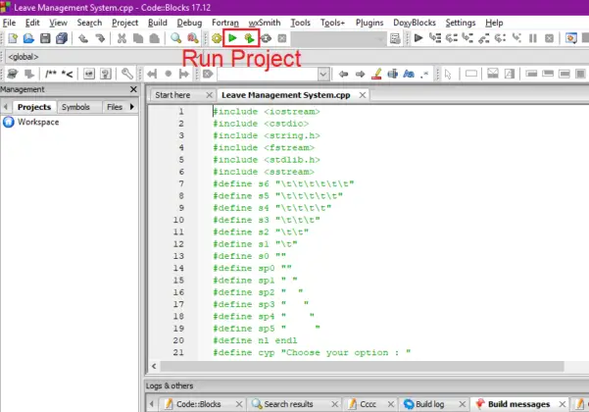589x412 pixels.
Task: Click the Undo arrow icon
Action: [84, 38]
